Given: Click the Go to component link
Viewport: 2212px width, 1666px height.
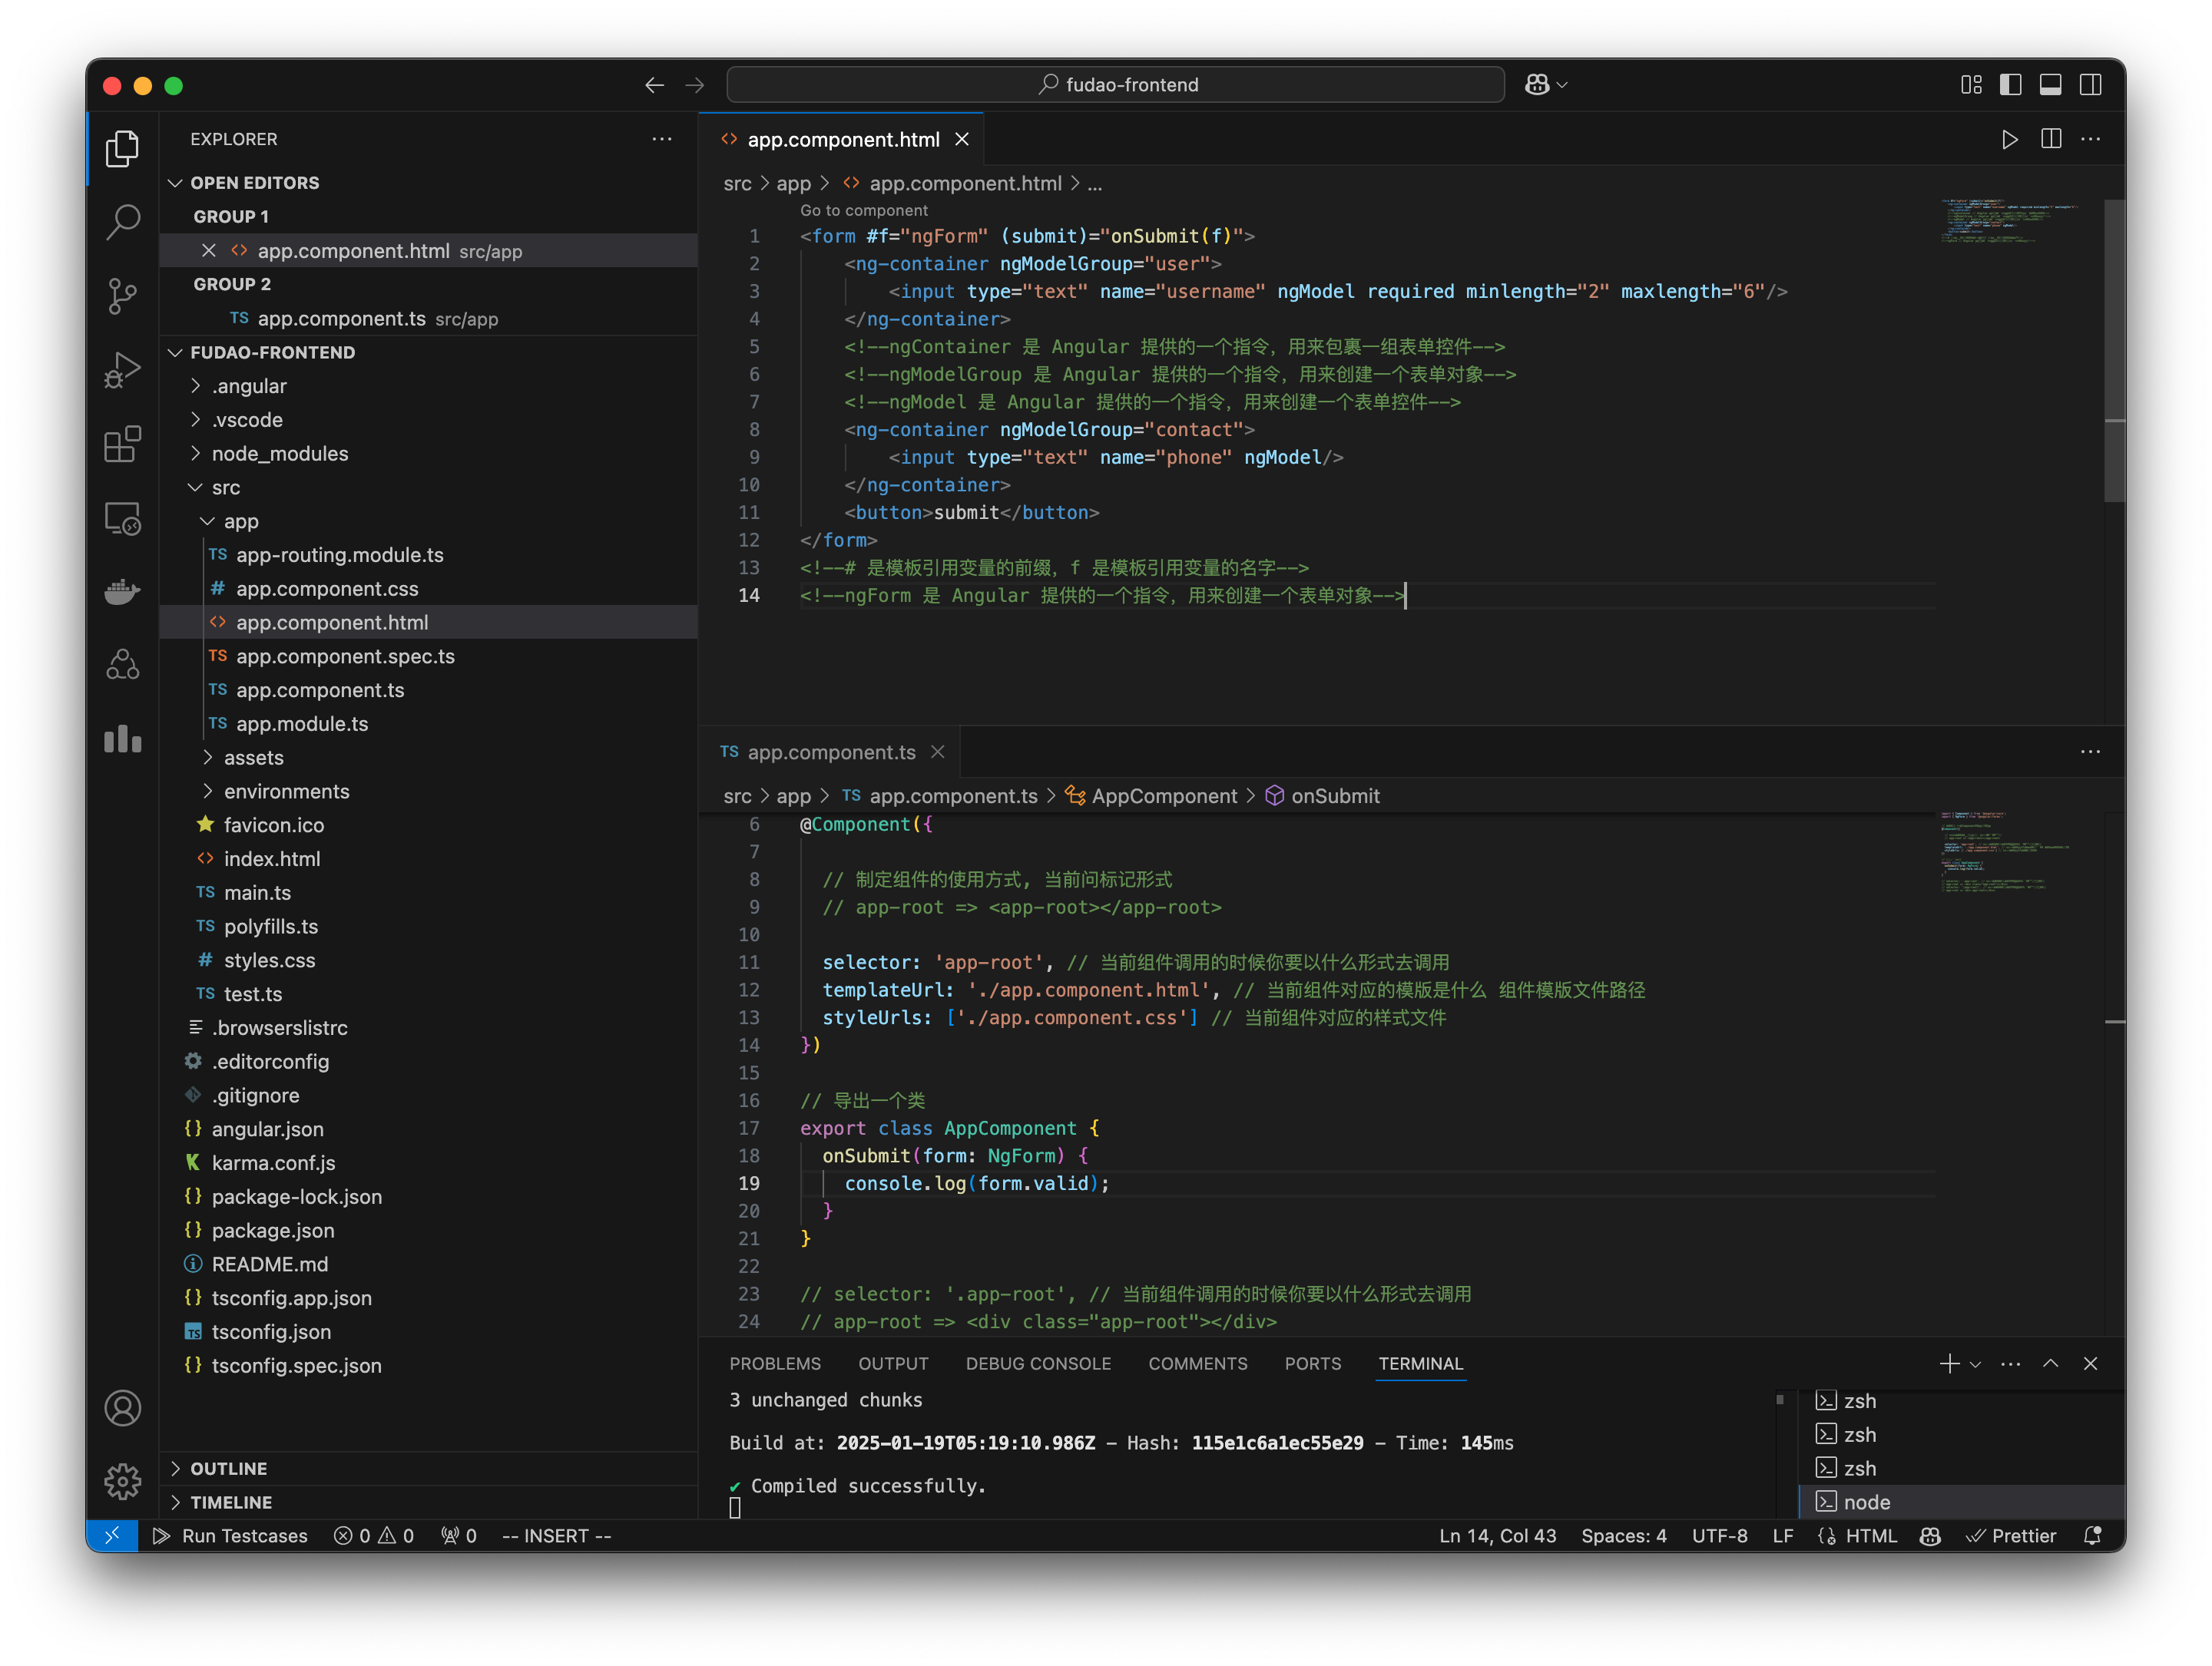Looking at the screenshot, I should click(x=864, y=210).
